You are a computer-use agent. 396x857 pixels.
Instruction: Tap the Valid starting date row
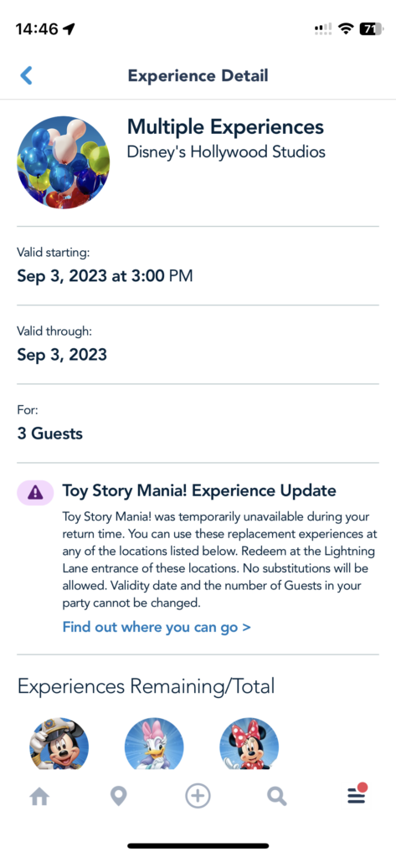[x=198, y=265]
